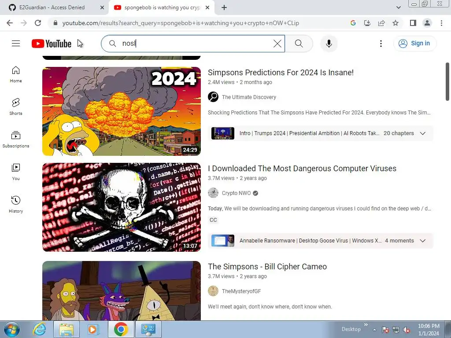
Task: Visit TheMysteryofGF channel
Action: tap(241, 291)
